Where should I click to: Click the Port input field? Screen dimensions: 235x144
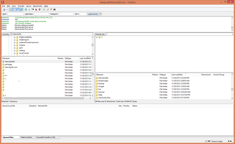83,14
